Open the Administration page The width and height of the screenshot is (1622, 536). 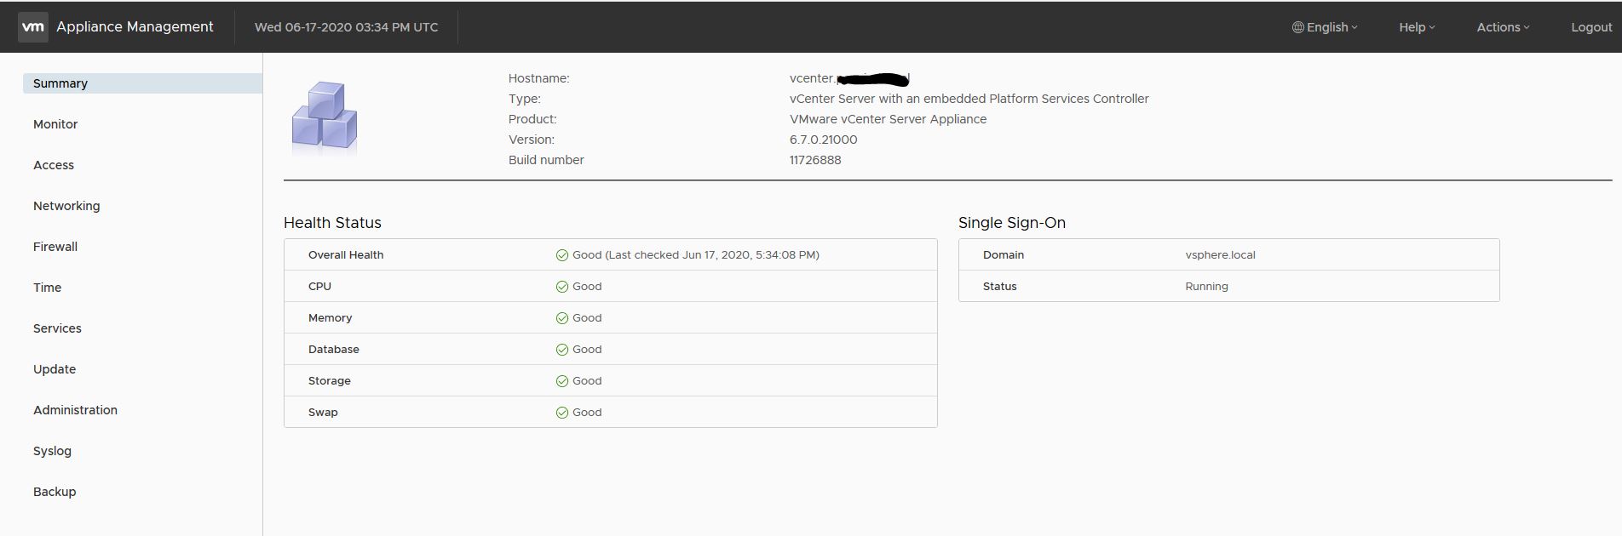coord(75,410)
